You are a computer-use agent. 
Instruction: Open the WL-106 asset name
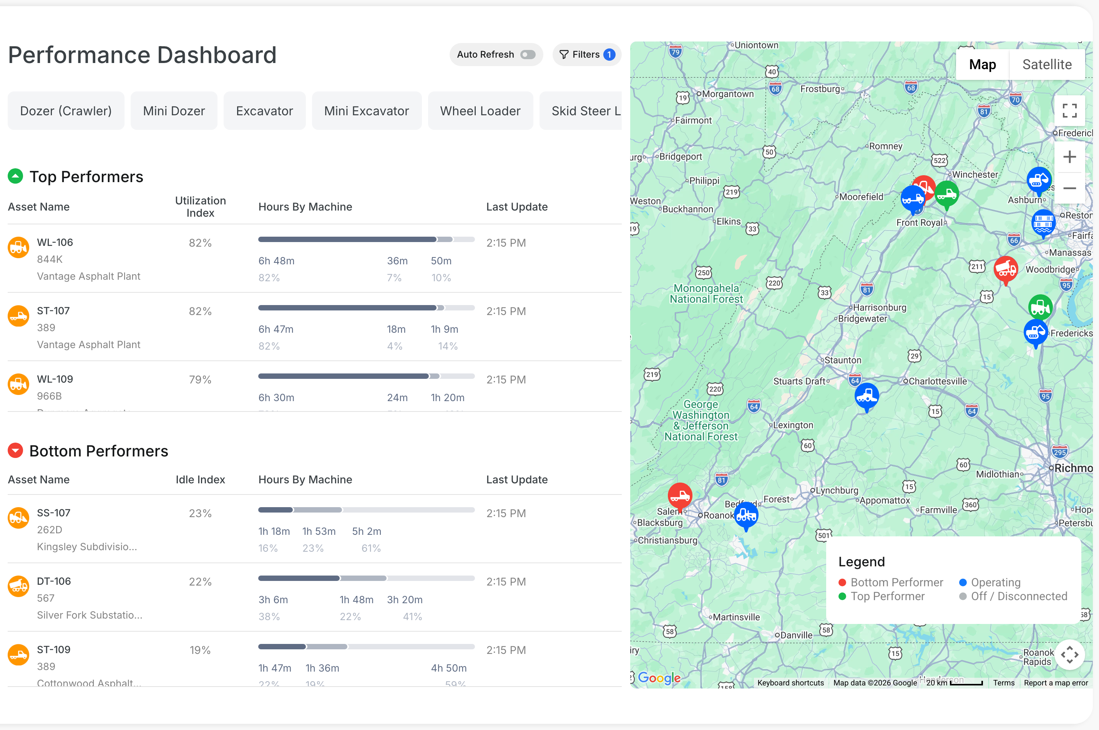click(55, 242)
